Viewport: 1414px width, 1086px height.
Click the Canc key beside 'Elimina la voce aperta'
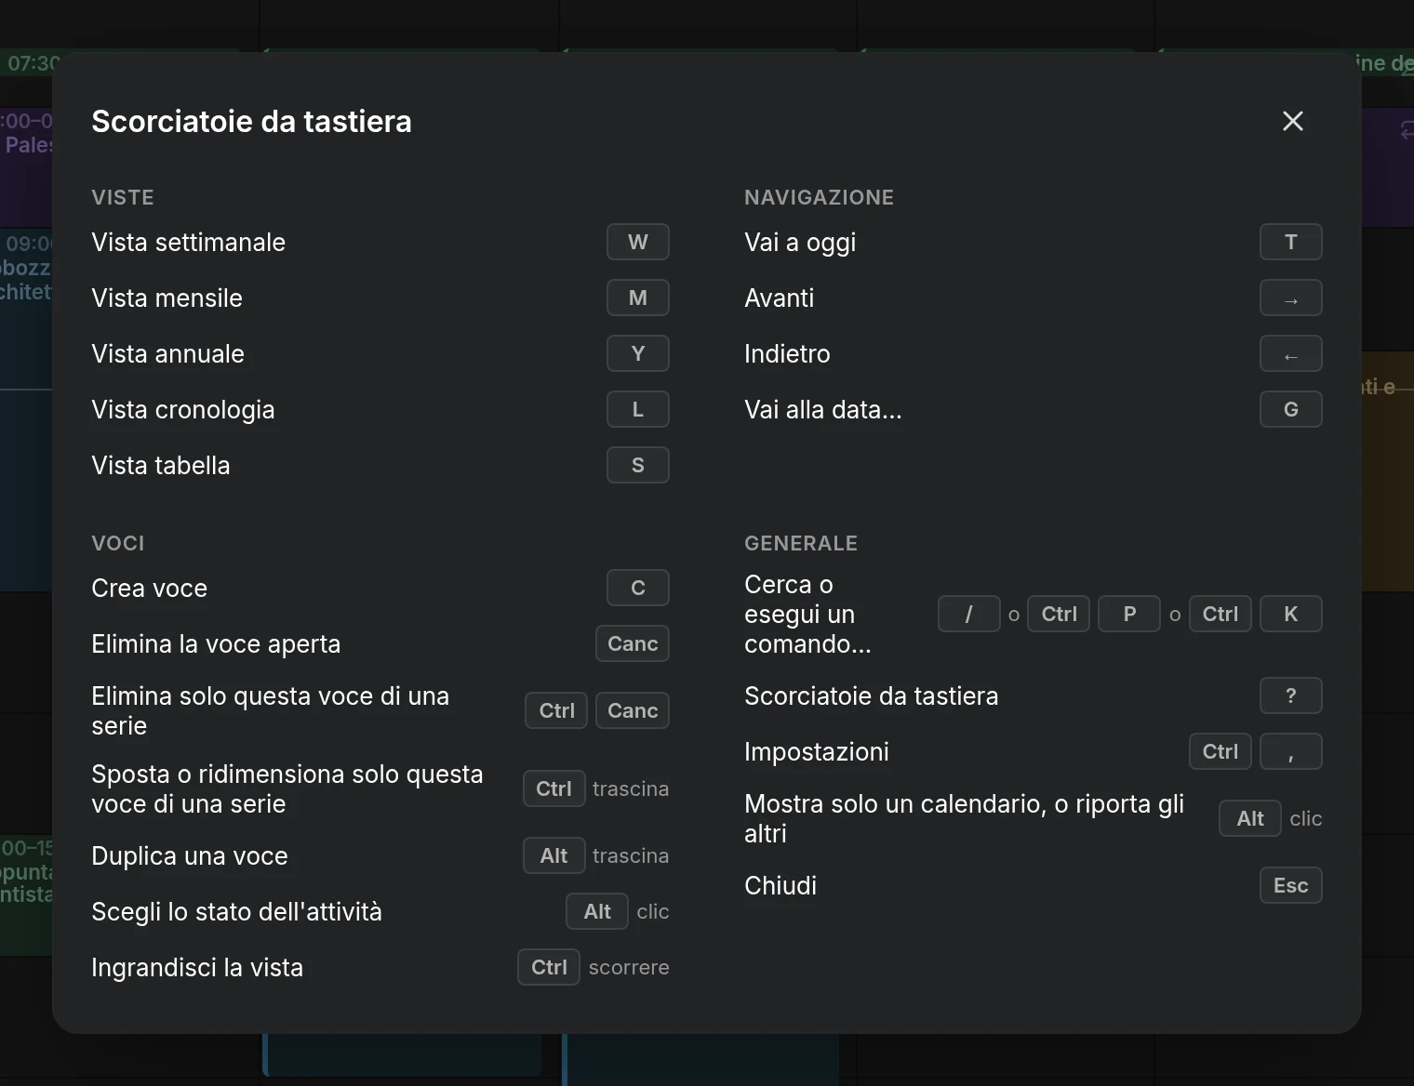point(633,643)
